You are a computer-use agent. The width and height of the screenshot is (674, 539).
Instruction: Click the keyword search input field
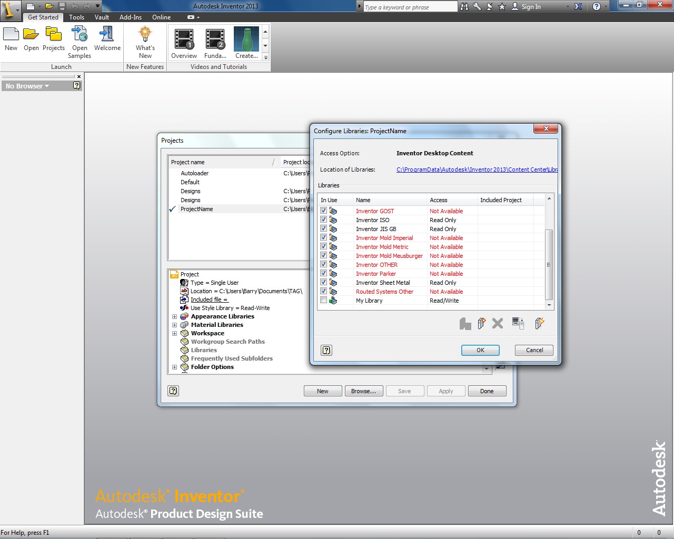410,7
